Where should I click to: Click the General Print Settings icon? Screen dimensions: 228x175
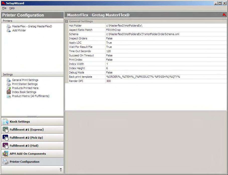coord(9,80)
